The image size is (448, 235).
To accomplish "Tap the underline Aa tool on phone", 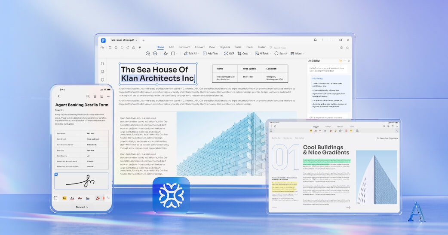I will tap(72, 198).
